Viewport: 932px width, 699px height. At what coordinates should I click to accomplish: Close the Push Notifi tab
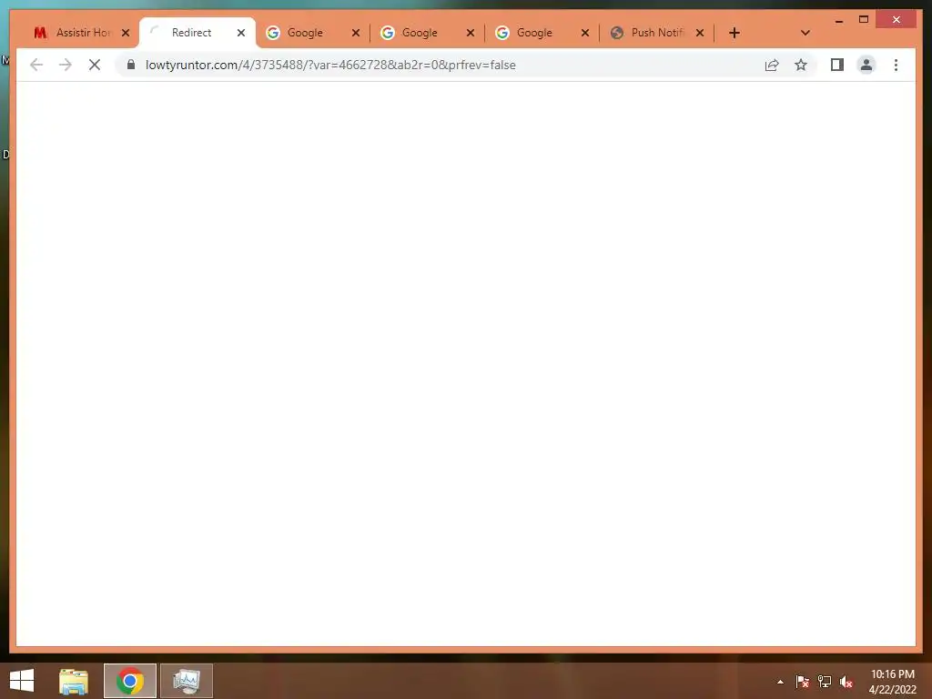tap(700, 33)
